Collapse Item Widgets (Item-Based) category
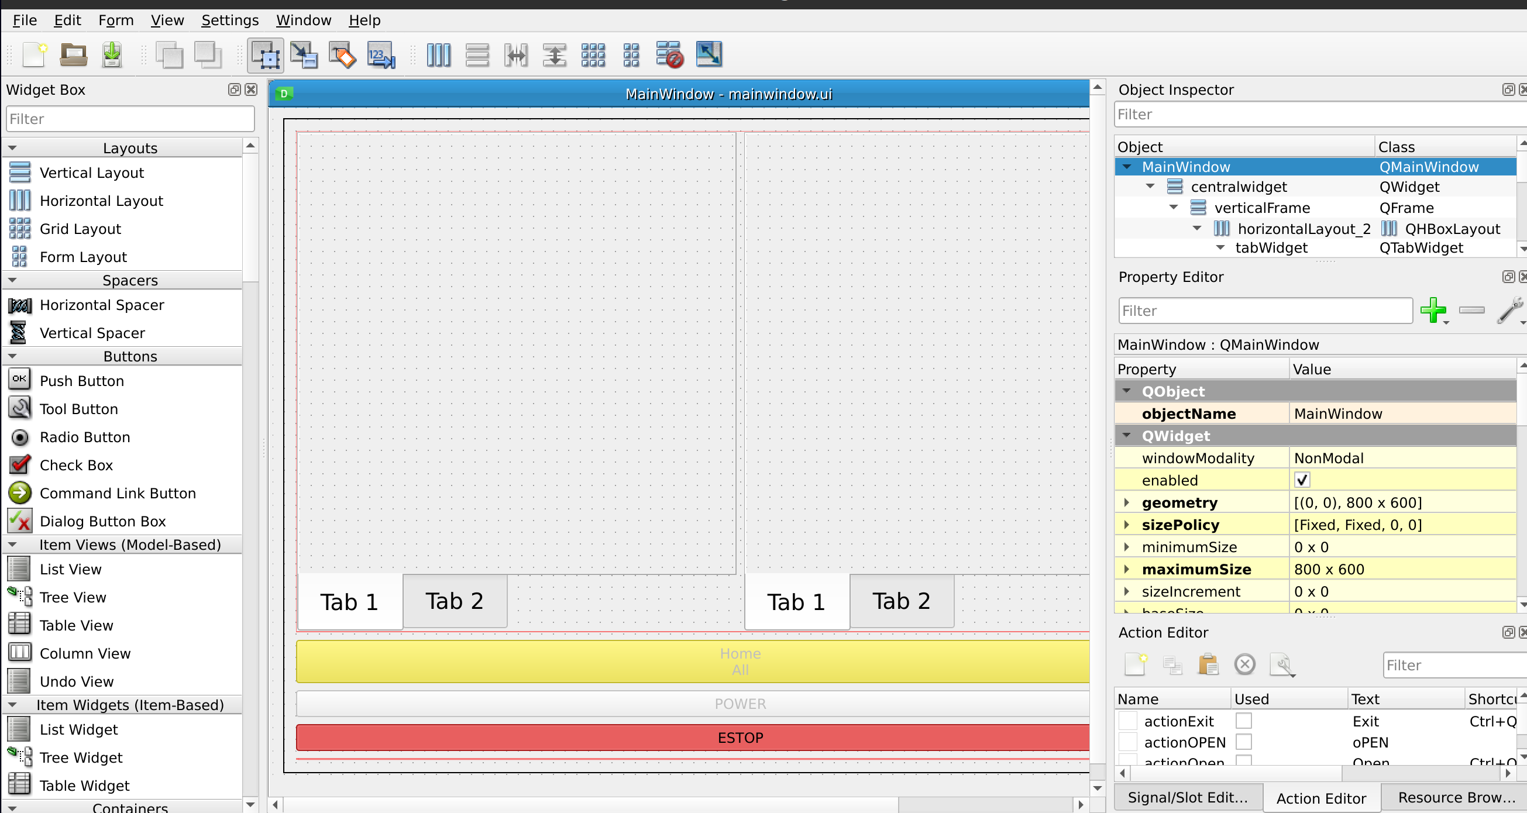 (12, 704)
